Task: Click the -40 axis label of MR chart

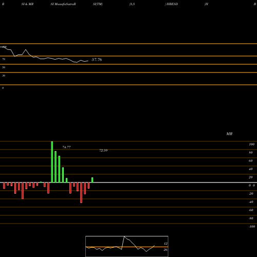Action: click(251, 202)
